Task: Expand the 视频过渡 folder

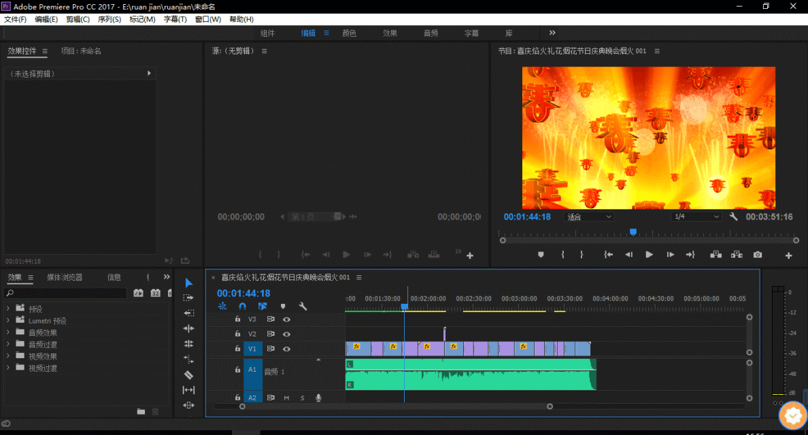Action: coord(7,368)
